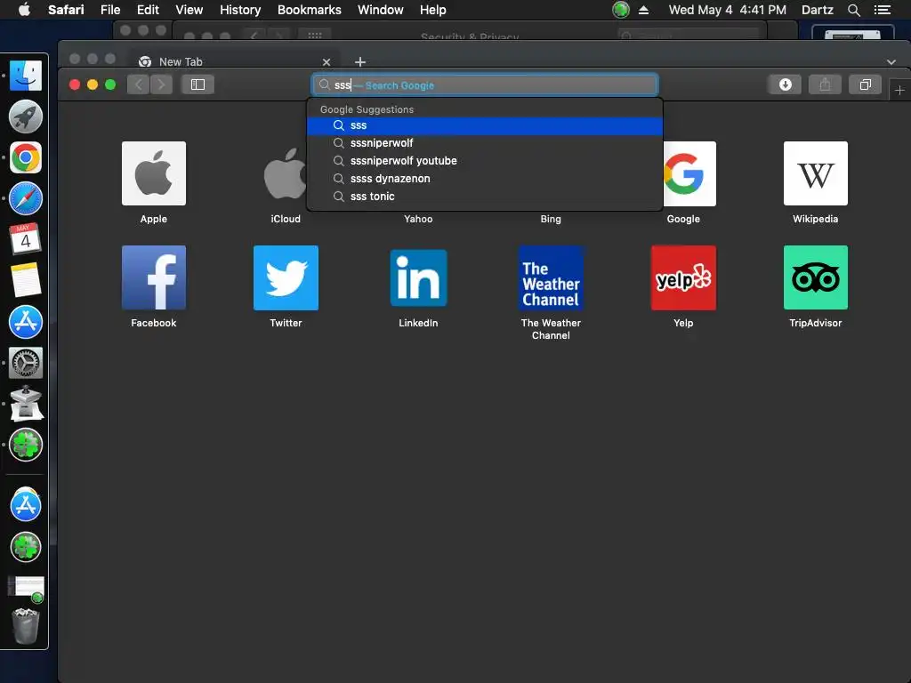Select the ssss dynazenon suggestion
This screenshot has height=683, width=911.
(485, 179)
